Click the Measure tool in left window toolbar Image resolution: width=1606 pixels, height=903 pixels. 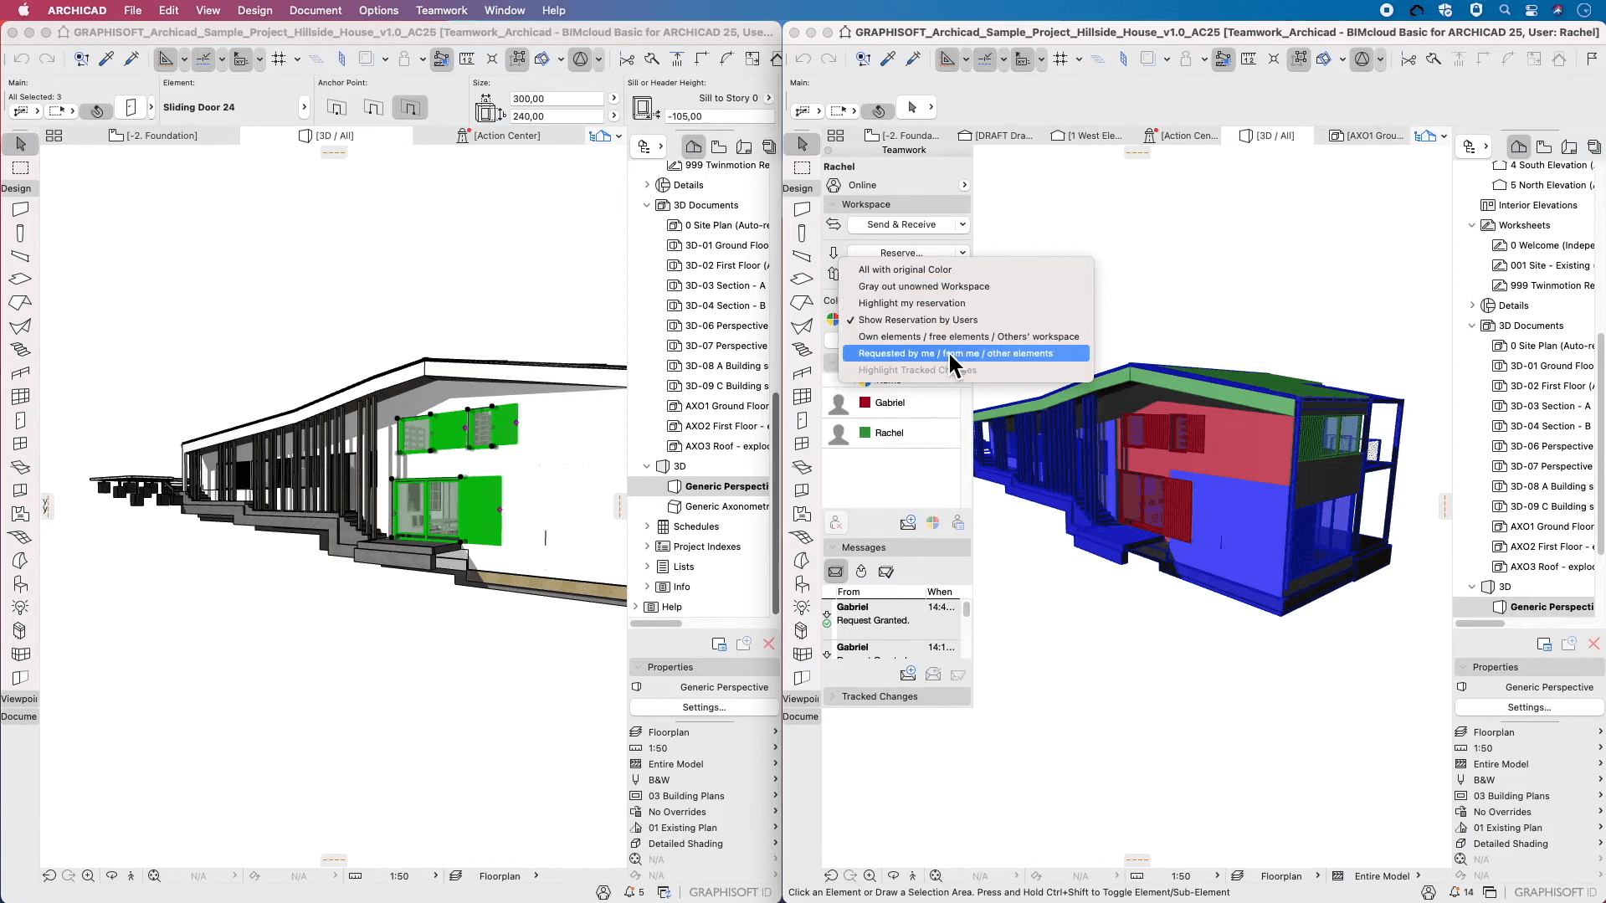467,59
